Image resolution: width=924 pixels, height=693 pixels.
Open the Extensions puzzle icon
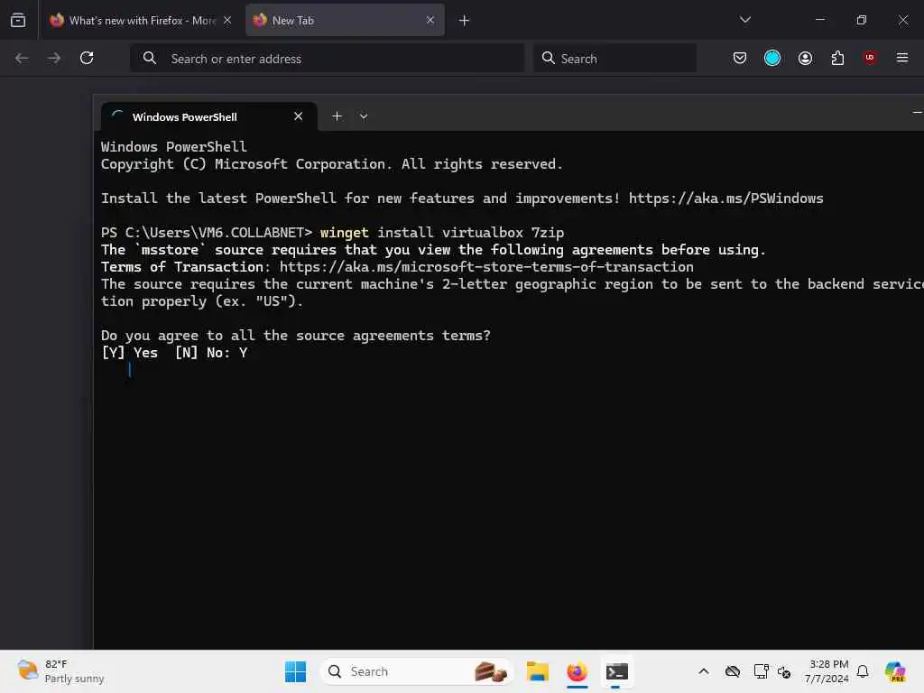837,58
